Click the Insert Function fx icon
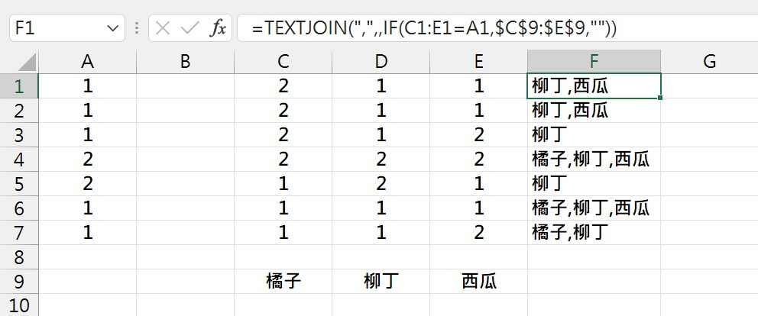 coord(218,28)
